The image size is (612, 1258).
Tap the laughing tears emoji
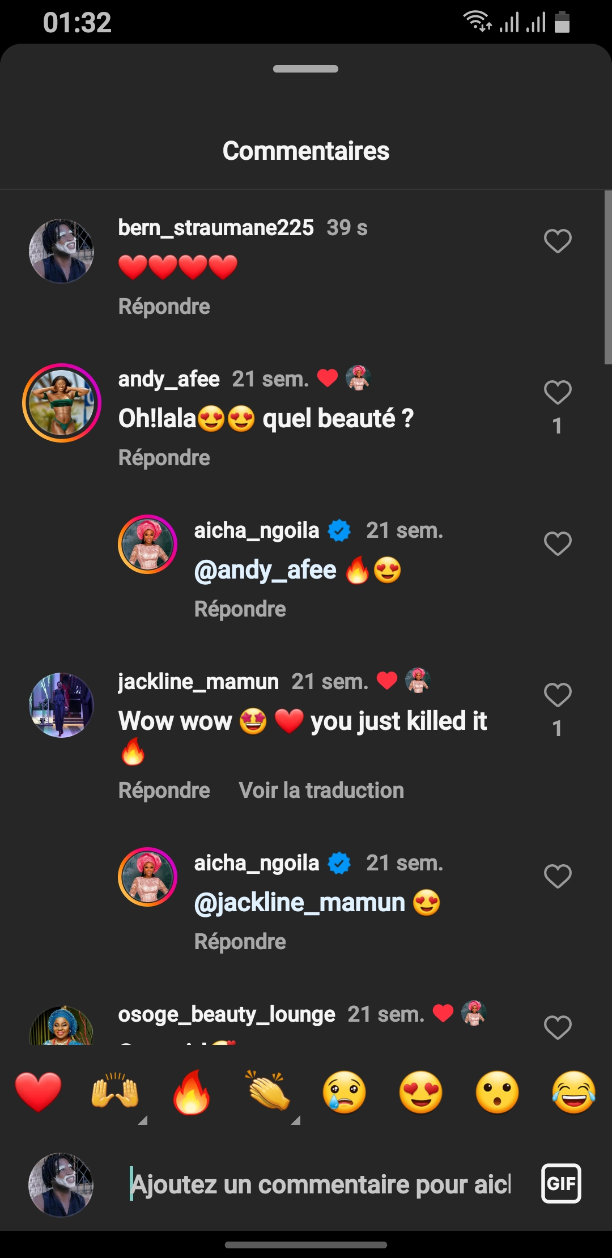[573, 1091]
